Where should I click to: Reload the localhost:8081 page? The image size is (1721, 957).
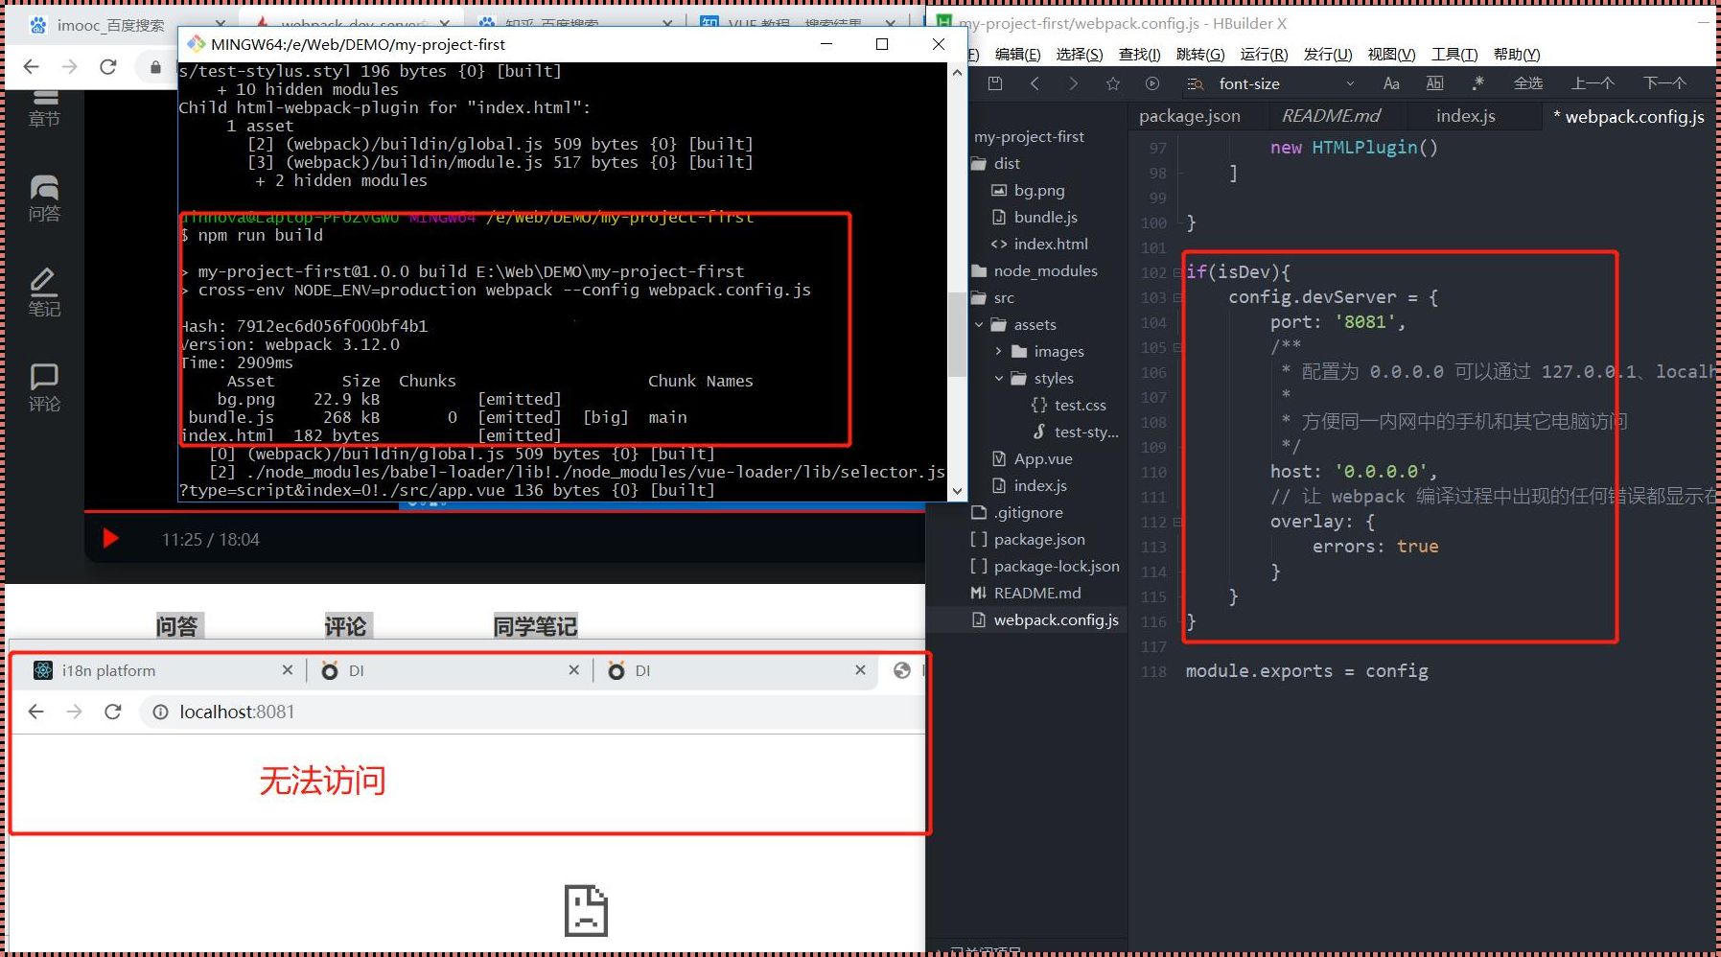113,712
